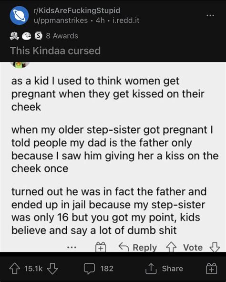The height and width of the screenshot is (282, 226).
Task: Tap the gift icon inside the comment
Action: (x=101, y=247)
